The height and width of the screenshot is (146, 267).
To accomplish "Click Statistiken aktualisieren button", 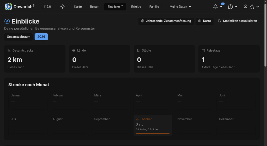I will coord(238,21).
